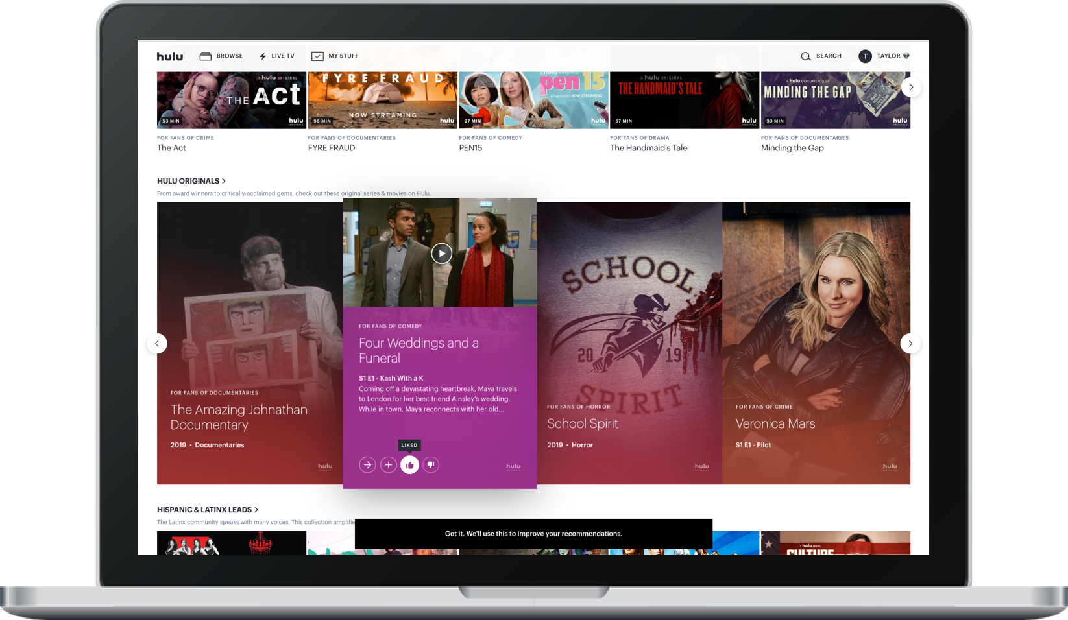Click "2019 • Documentaries" text
Image resolution: width=1068 pixels, height=620 pixels.
click(x=208, y=445)
